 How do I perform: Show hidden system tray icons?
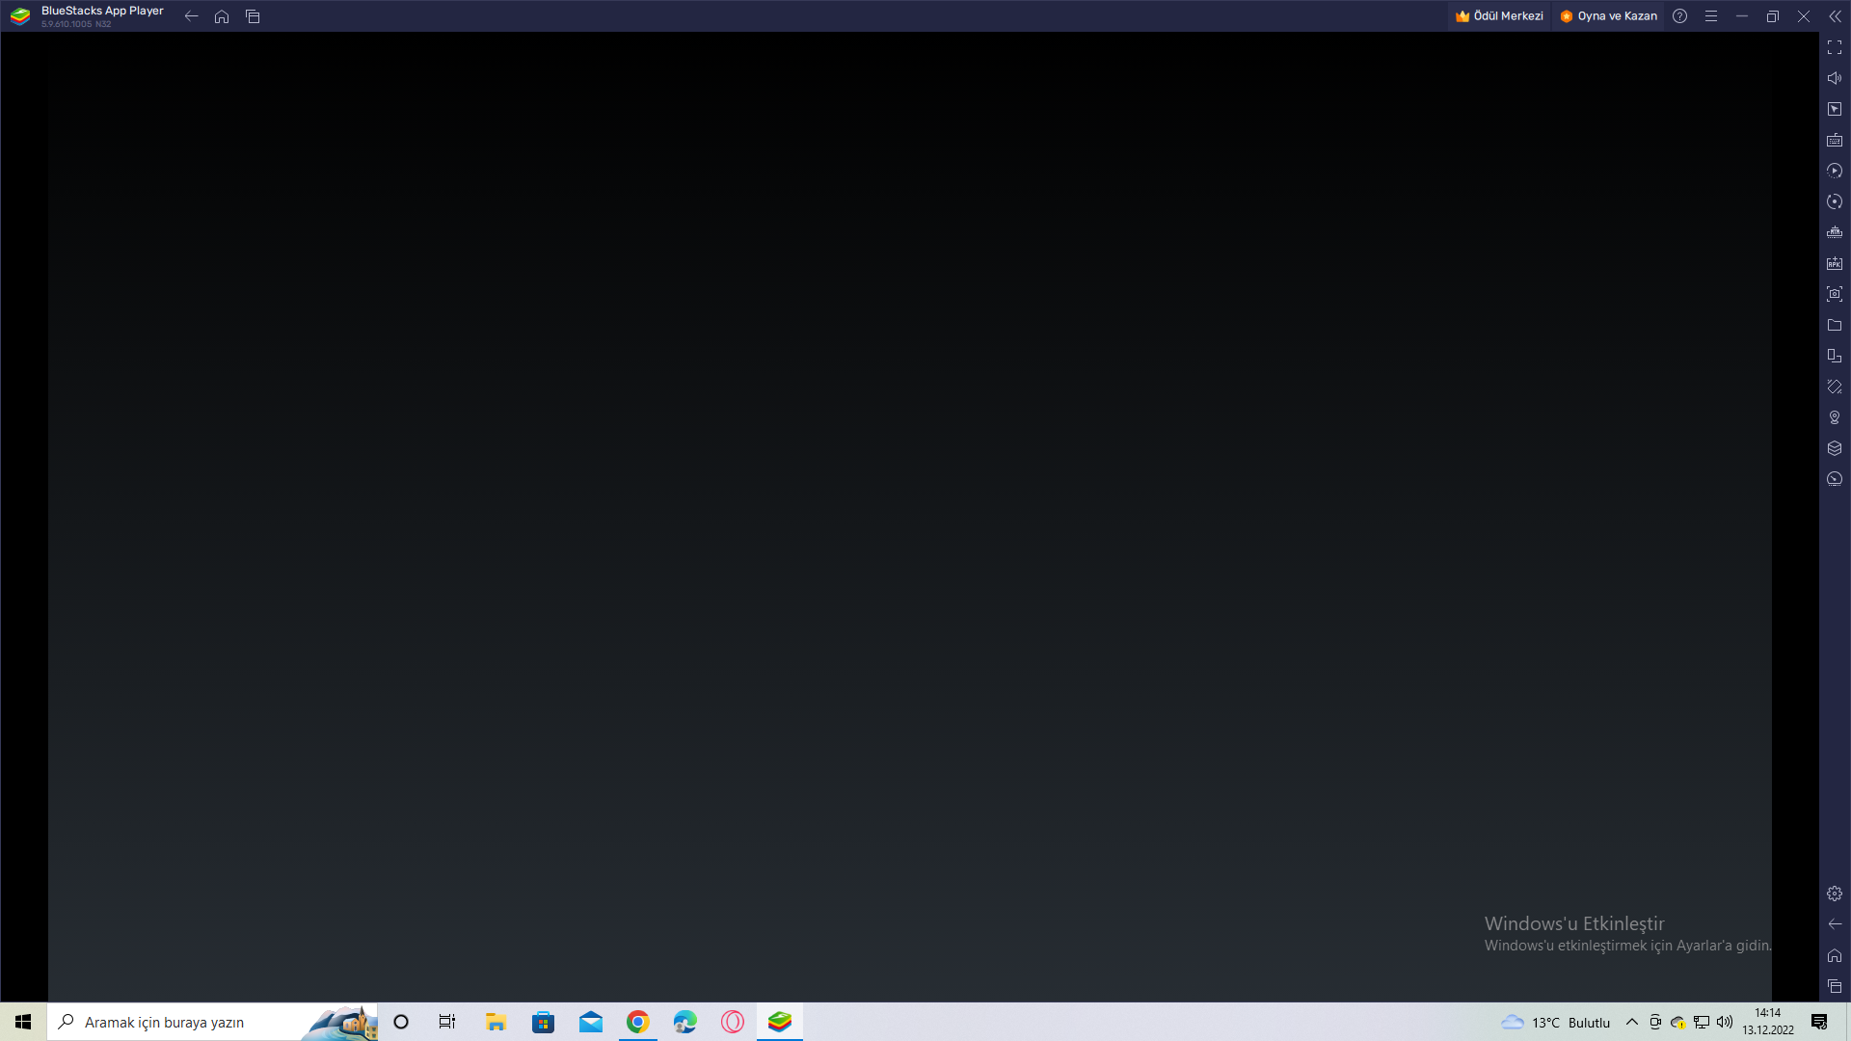click(1631, 1022)
